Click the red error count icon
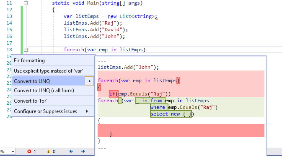Viewport: 282px width, 156px height. [29, 151]
